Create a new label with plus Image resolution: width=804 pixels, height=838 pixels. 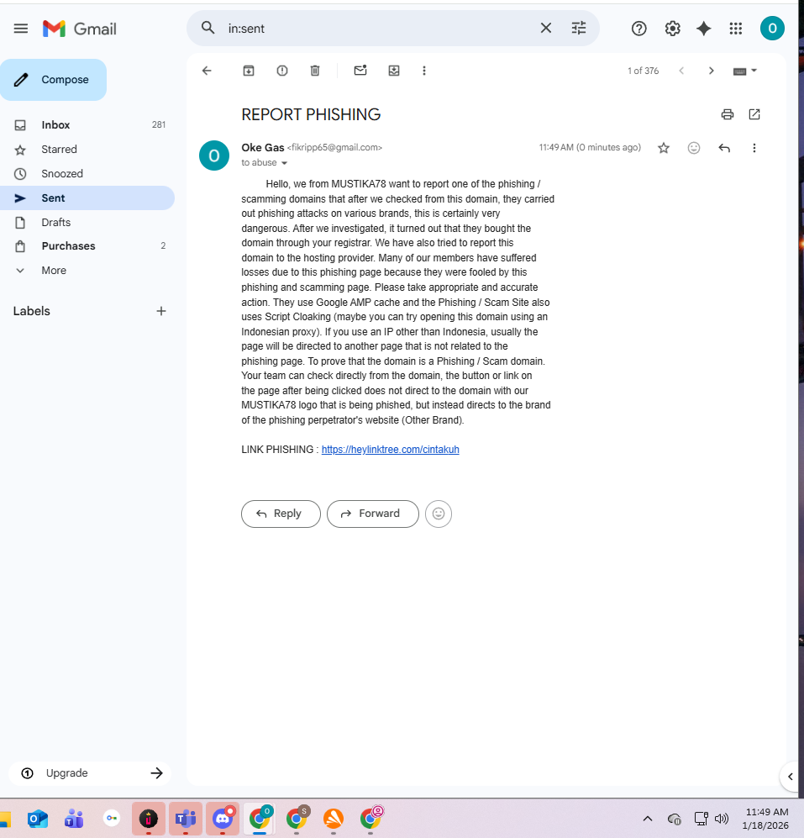[160, 311]
